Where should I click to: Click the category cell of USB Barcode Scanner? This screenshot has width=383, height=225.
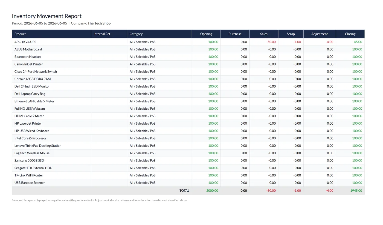pyautogui.click(x=159, y=183)
